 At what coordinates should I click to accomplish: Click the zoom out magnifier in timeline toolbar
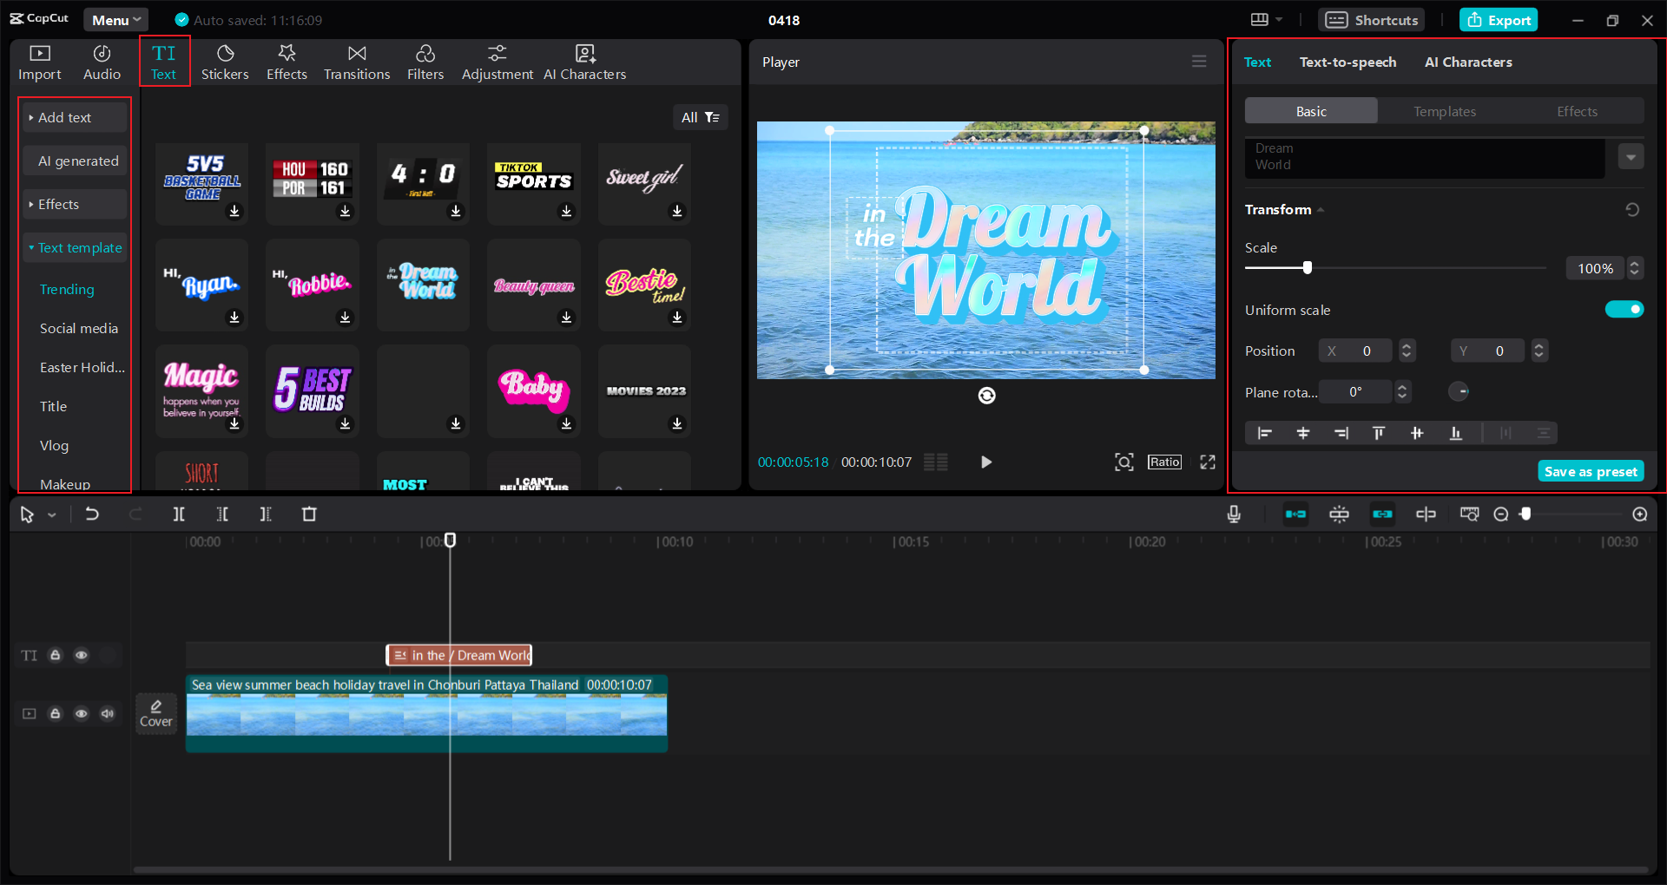pyautogui.click(x=1501, y=514)
